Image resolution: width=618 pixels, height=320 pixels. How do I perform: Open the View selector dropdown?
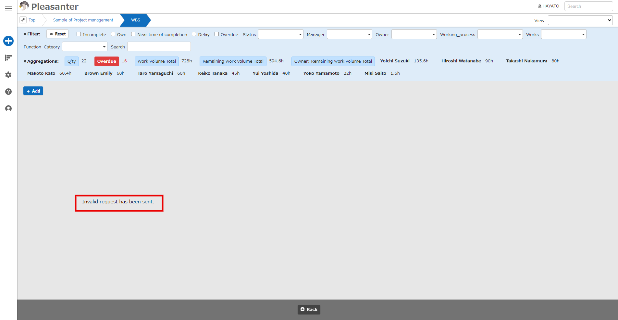pyautogui.click(x=580, y=20)
